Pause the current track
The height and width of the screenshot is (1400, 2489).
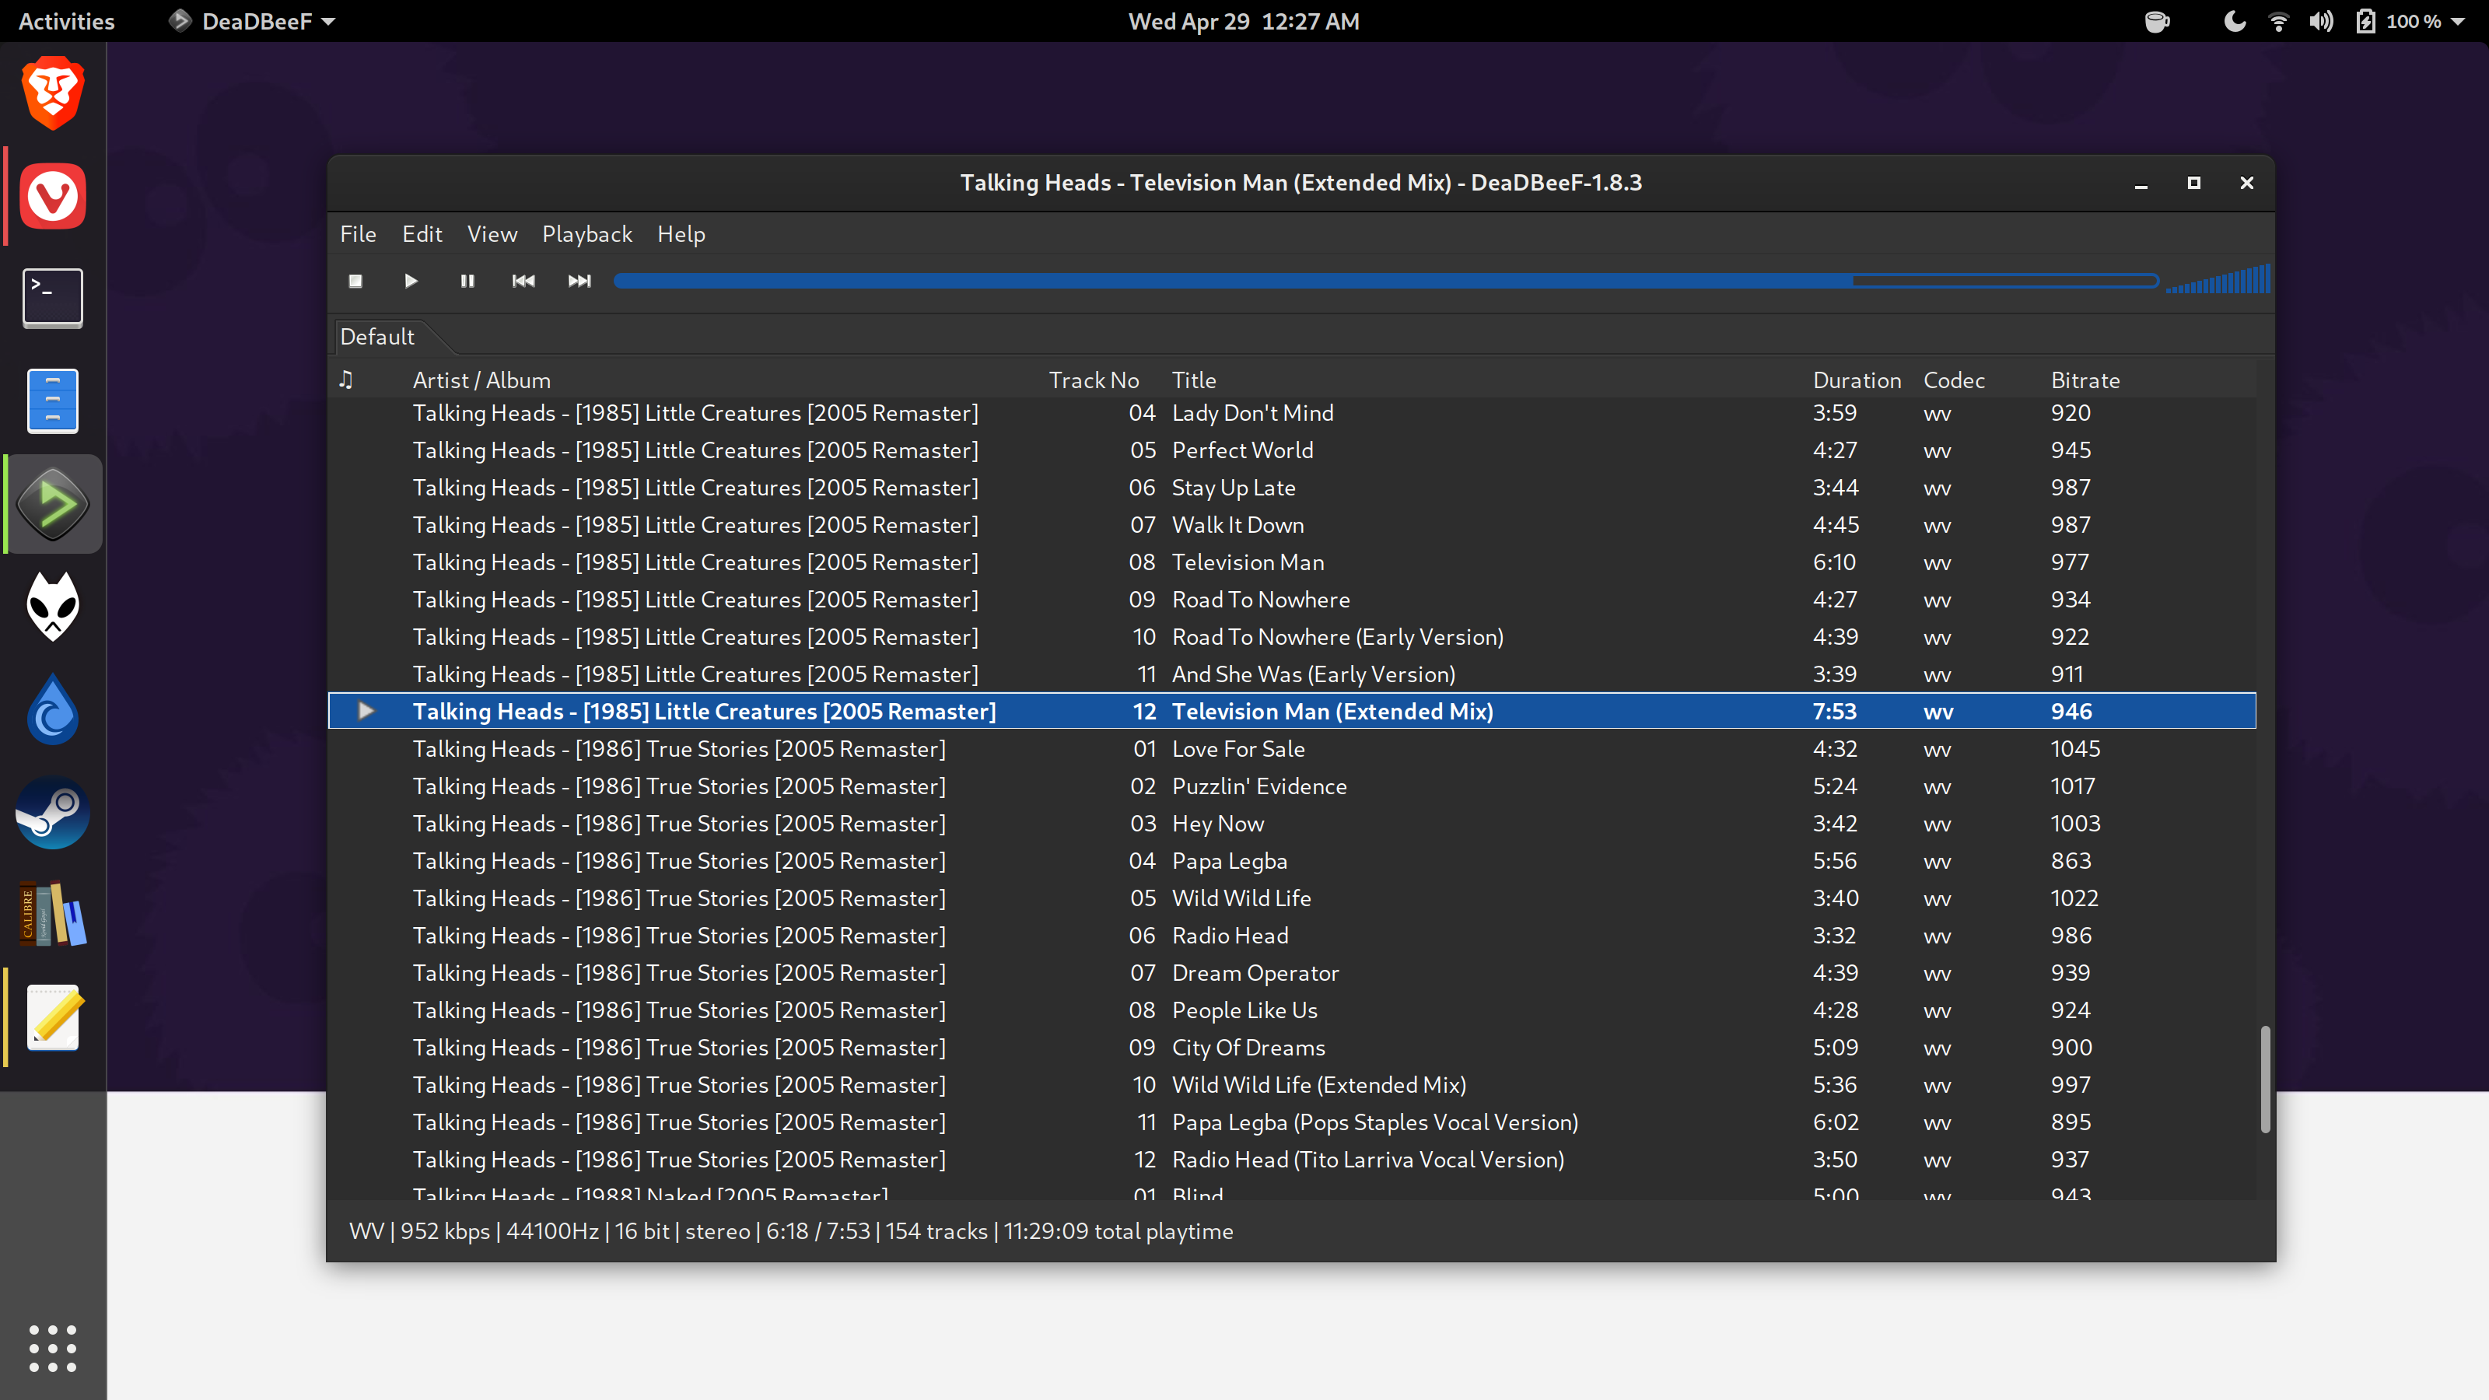[467, 281]
